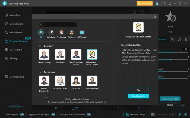Screen dimensions: 190x118
Task: Open the user account icon
Action: pyautogui.click(x=157, y=4)
